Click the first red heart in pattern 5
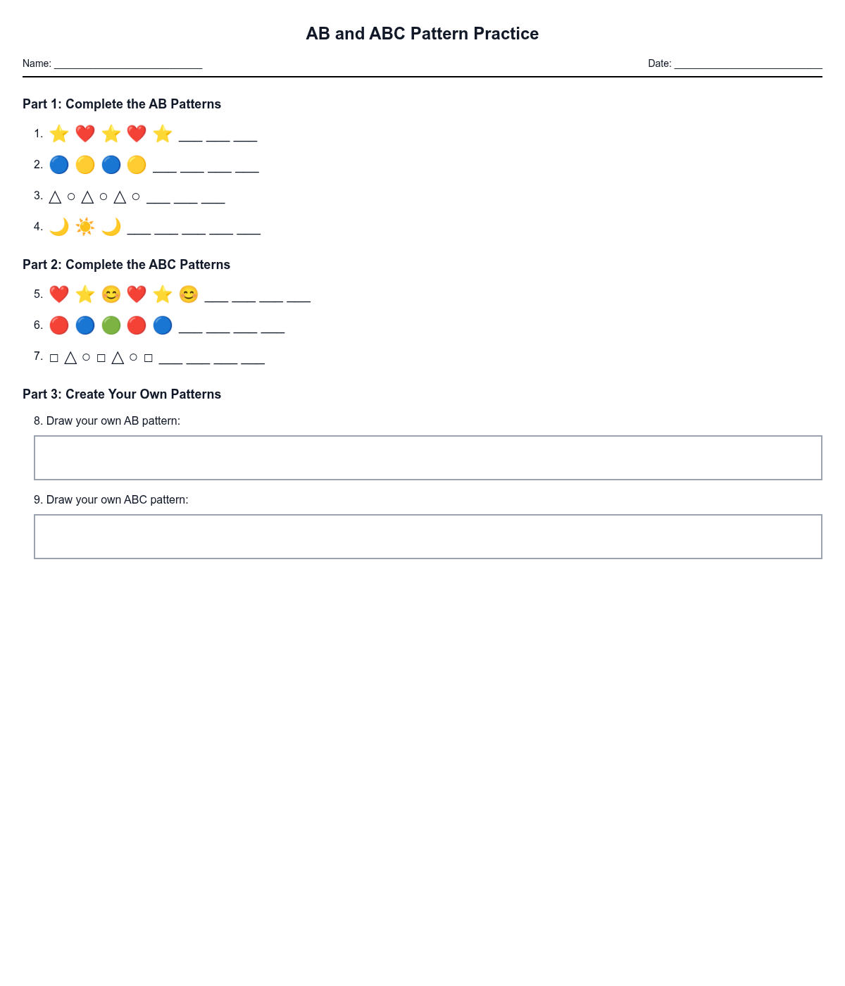This screenshot has width=845, height=986. 59,294
